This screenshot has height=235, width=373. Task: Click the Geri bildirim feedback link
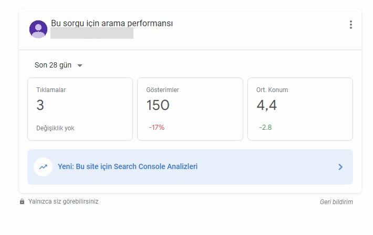(x=336, y=202)
